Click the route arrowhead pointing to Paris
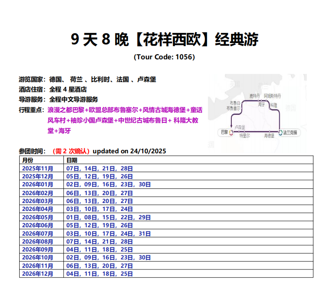 pos(231,126)
